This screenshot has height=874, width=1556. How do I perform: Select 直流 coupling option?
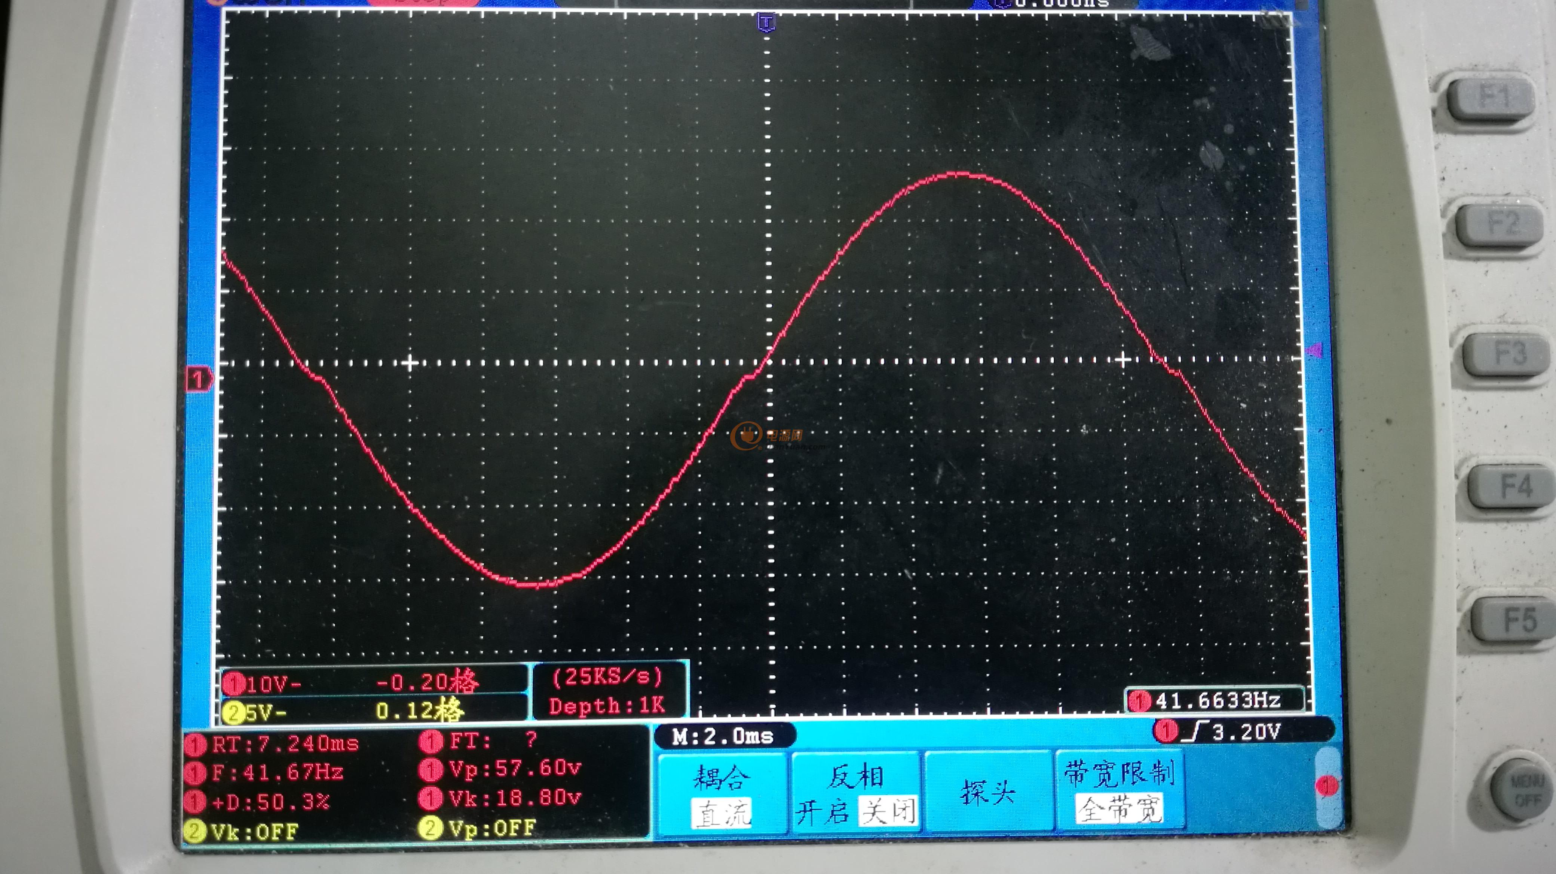(722, 813)
